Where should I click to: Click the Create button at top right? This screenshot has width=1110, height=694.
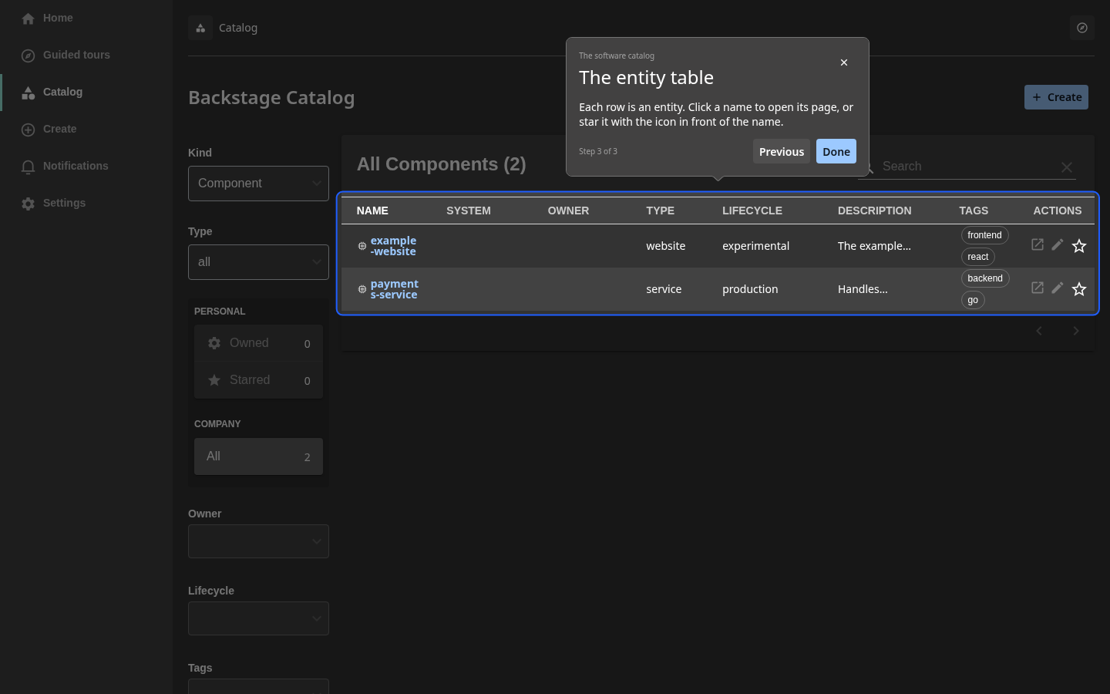[1056, 97]
